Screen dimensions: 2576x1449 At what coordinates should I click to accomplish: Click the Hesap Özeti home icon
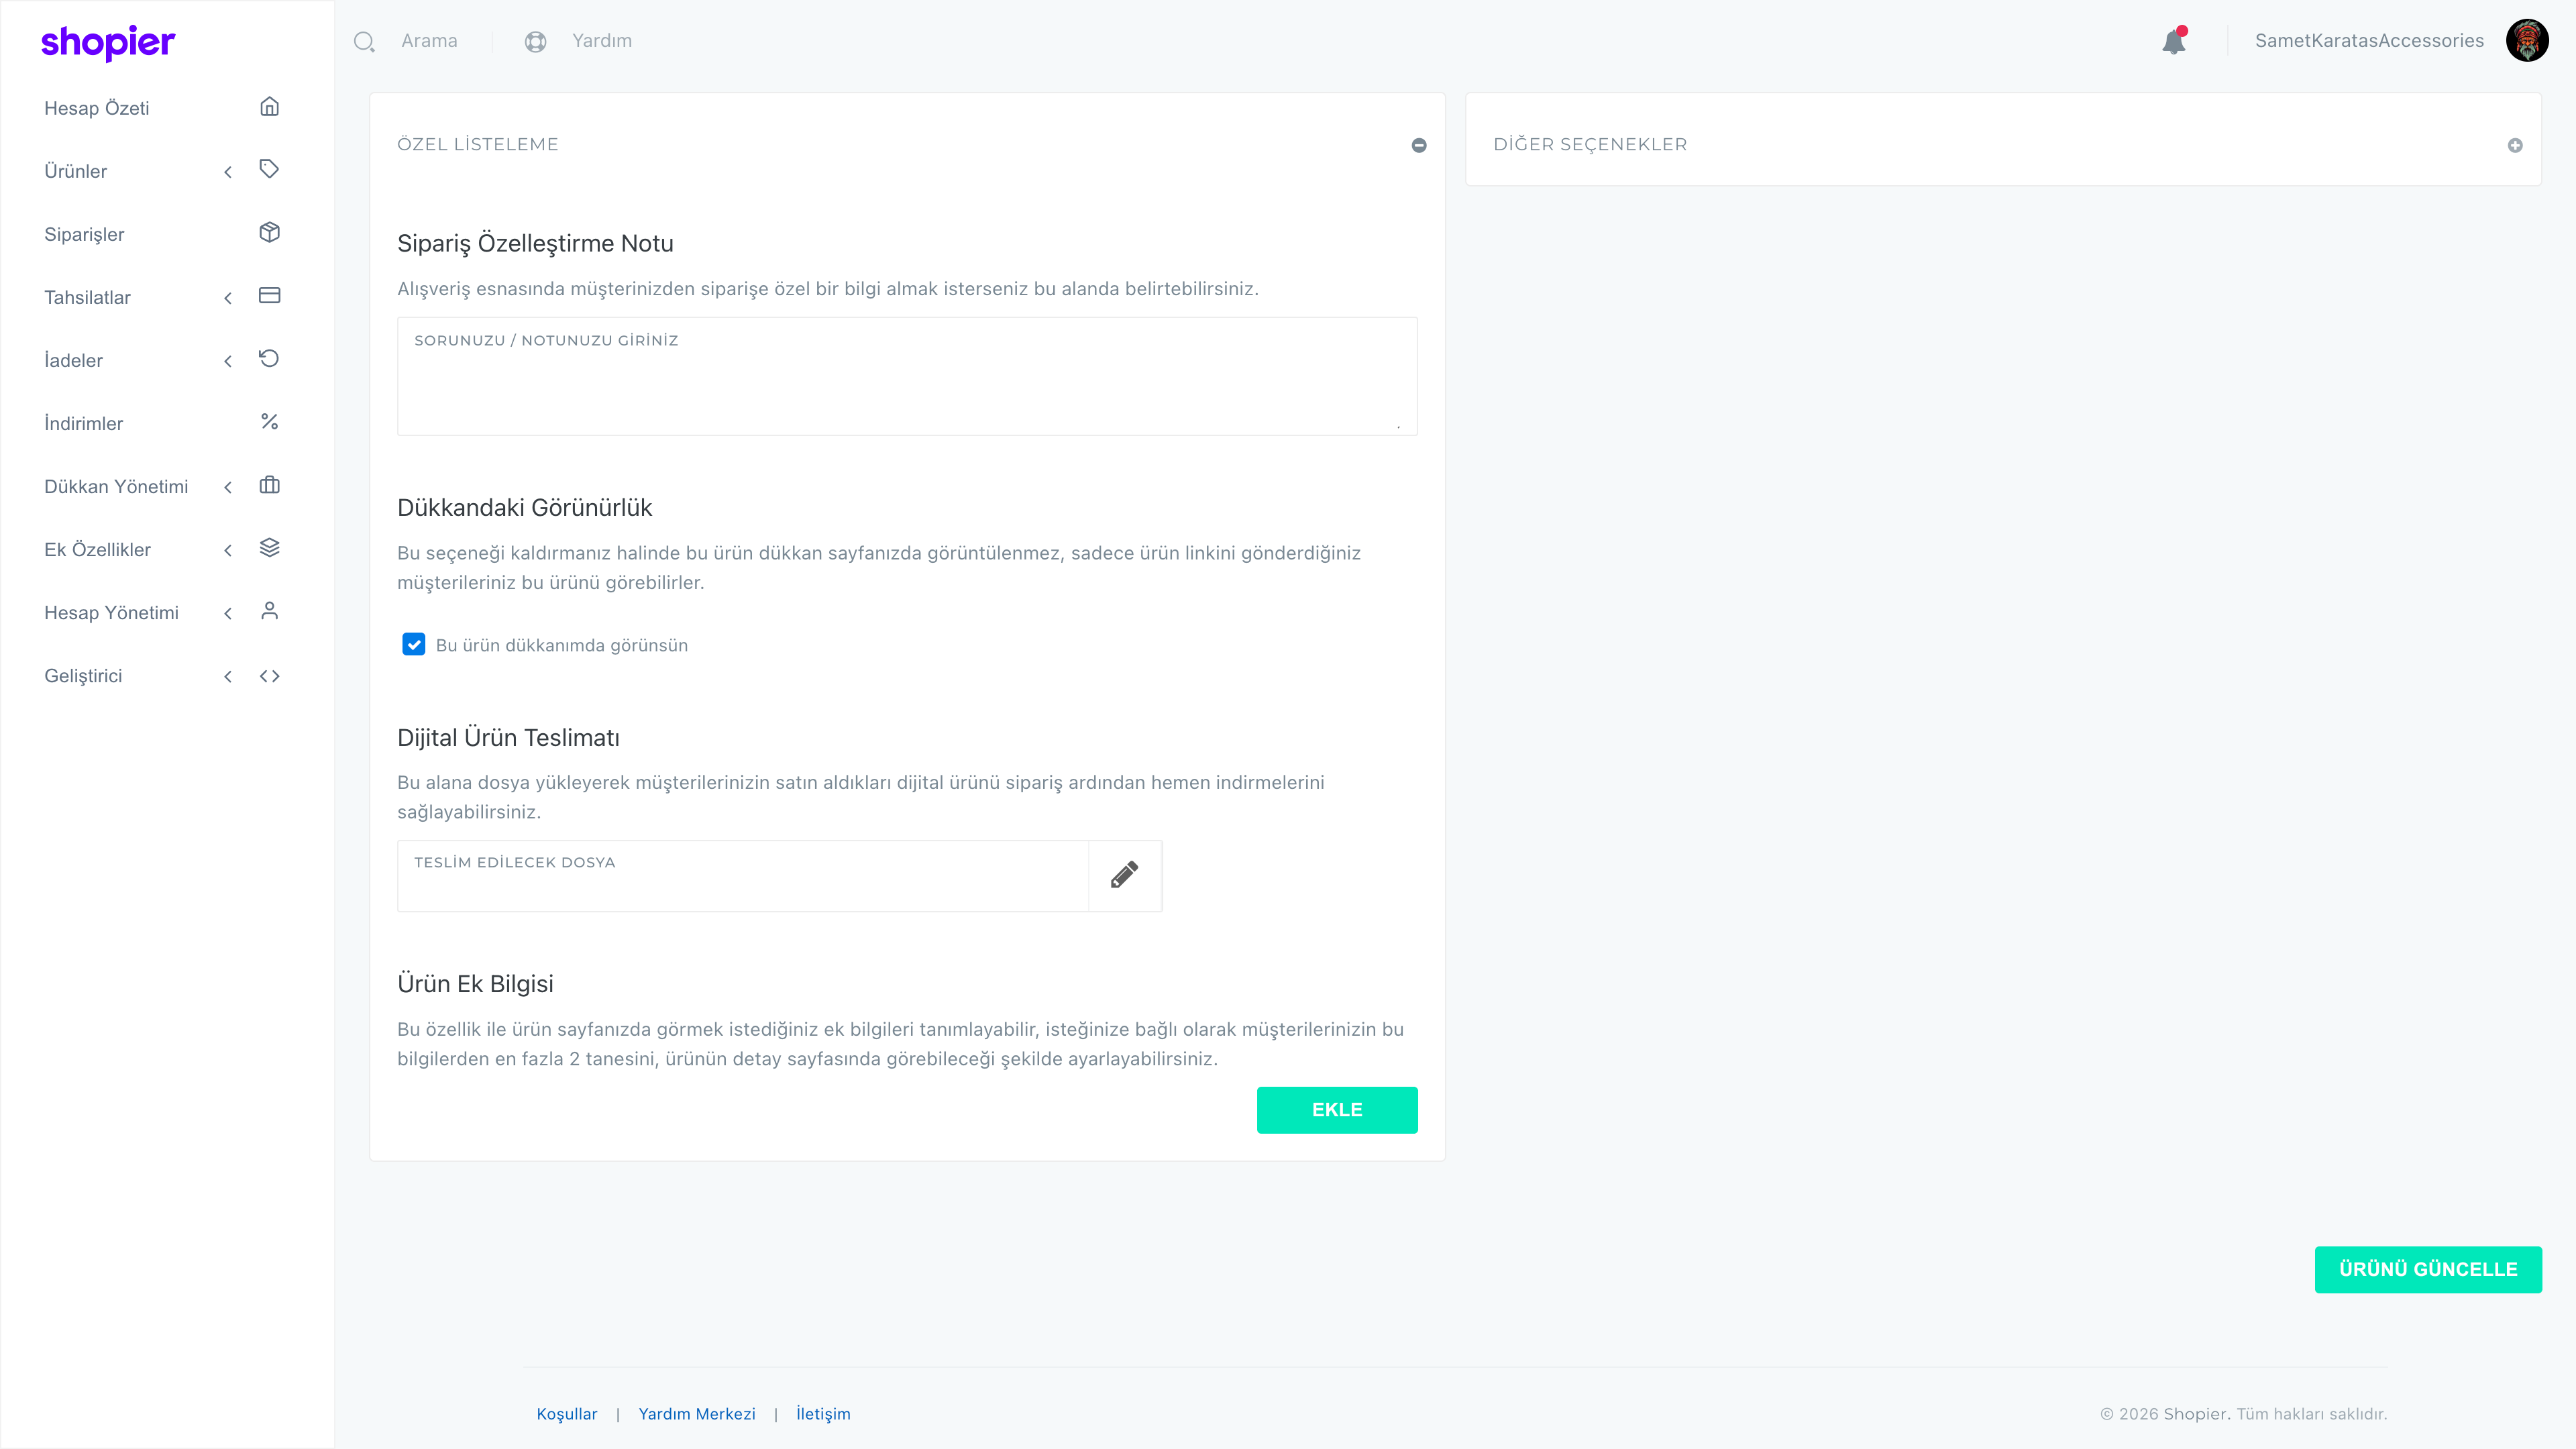(269, 107)
